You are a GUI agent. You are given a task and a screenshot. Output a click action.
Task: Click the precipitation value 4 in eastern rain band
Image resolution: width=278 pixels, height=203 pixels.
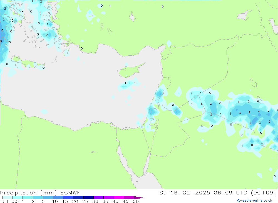tap(259, 112)
